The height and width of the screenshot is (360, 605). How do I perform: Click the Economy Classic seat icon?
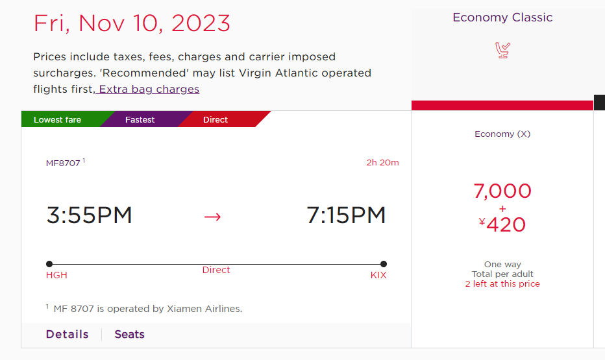click(x=502, y=50)
